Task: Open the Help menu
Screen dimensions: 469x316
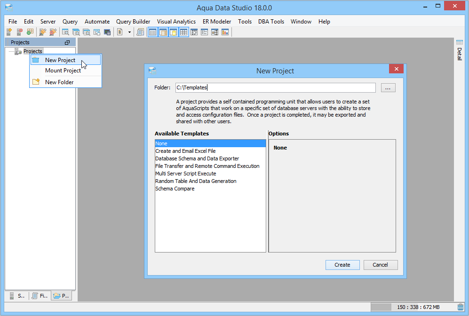Action: pos(324,22)
